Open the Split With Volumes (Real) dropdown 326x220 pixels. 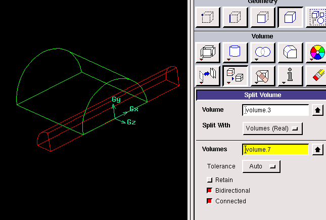273,128
